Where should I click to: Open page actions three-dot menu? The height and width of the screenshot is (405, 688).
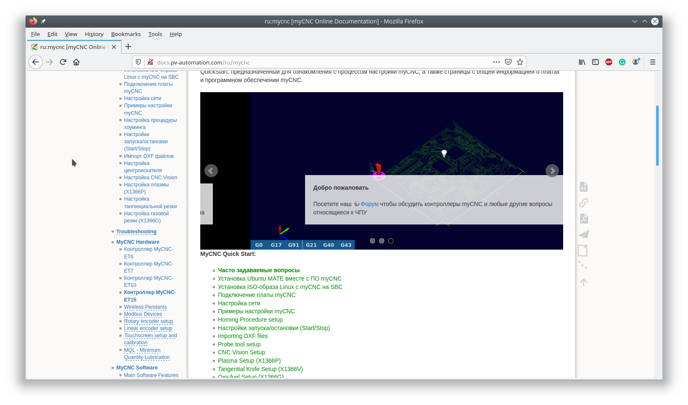pos(497,62)
